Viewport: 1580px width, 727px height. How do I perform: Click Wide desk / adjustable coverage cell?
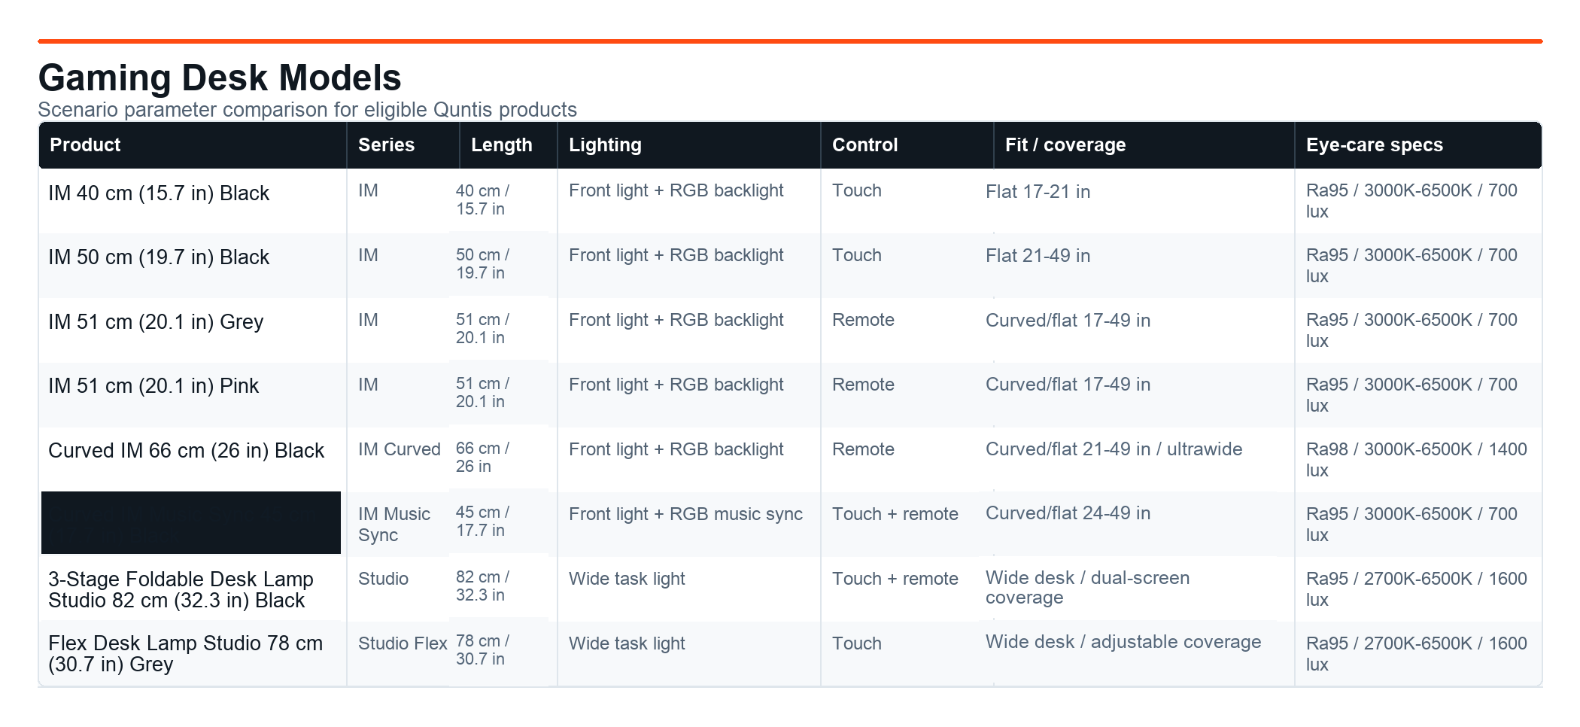(x=1123, y=642)
